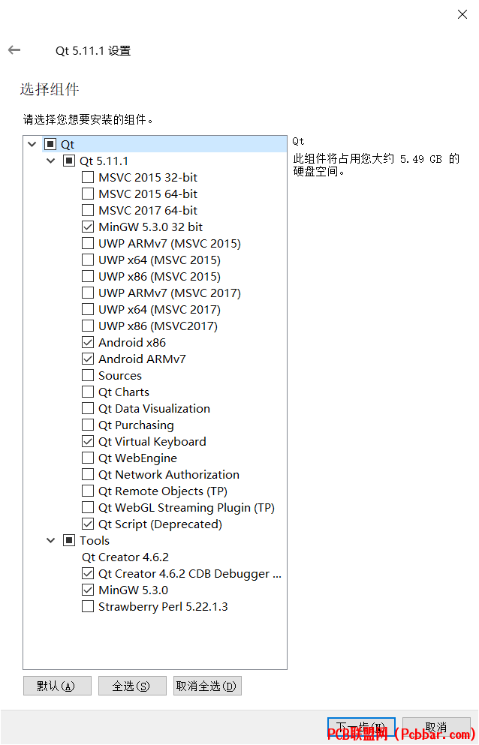This screenshot has height=745, width=479.
Task: Uncheck MinGW 5.3.0 under Tools
Action: [88, 590]
